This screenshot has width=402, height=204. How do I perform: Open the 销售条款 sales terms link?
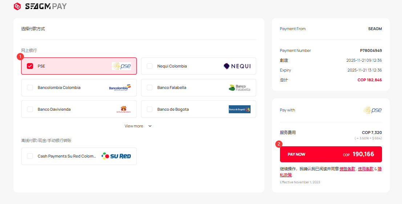click(347, 169)
